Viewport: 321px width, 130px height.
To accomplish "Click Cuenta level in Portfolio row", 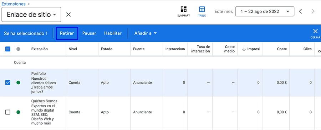I will pyautogui.click(x=75, y=83).
